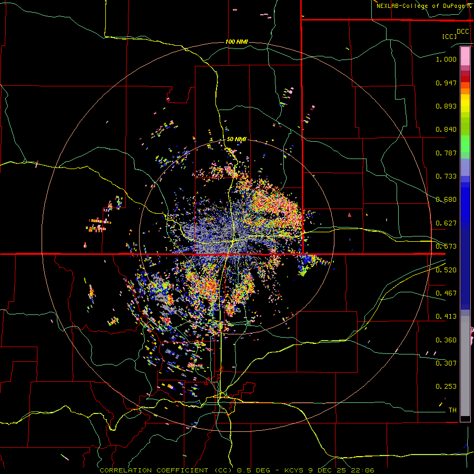Click the 0.680 legend value
The image size is (474, 474).
click(x=446, y=200)
